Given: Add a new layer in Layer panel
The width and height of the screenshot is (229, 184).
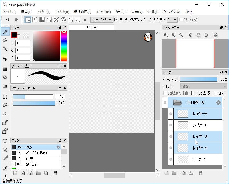Looking at the screenshot, I should [166, 173].
